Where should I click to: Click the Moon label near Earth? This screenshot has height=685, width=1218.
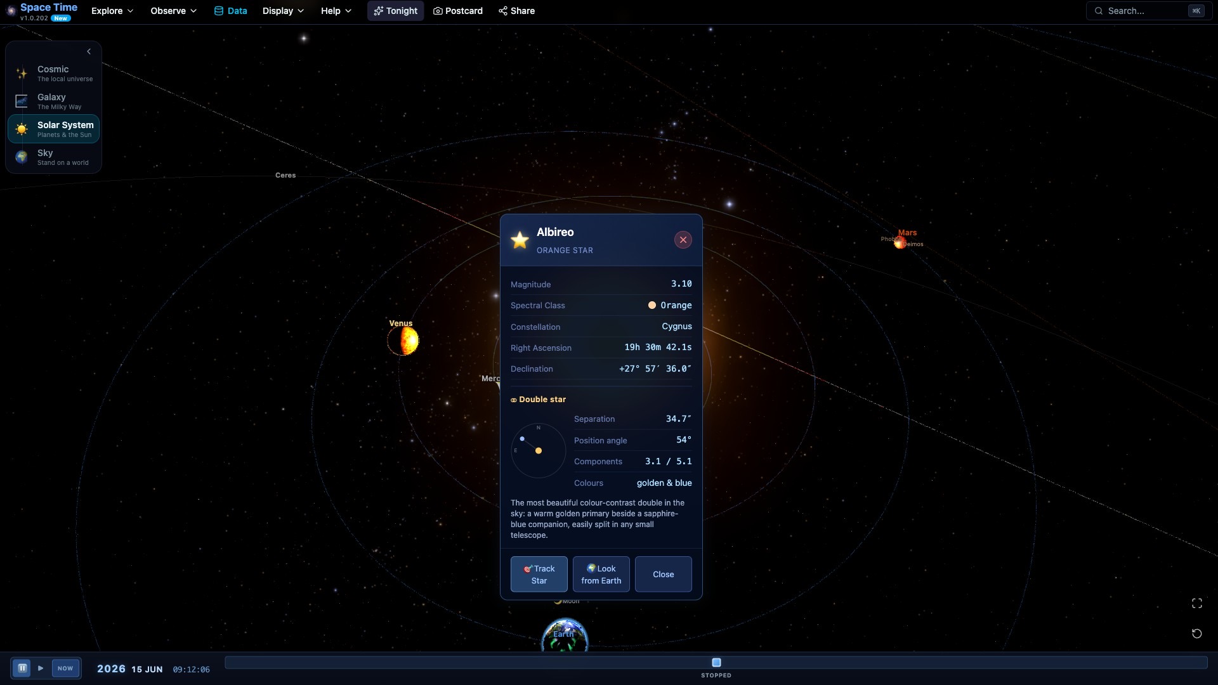tap(571, 601)
